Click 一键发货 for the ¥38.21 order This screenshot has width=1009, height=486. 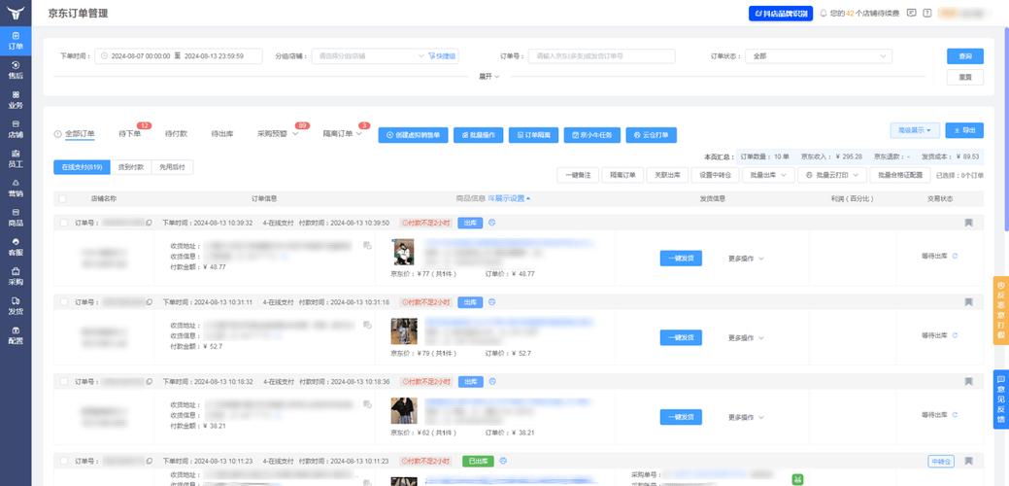681,417
